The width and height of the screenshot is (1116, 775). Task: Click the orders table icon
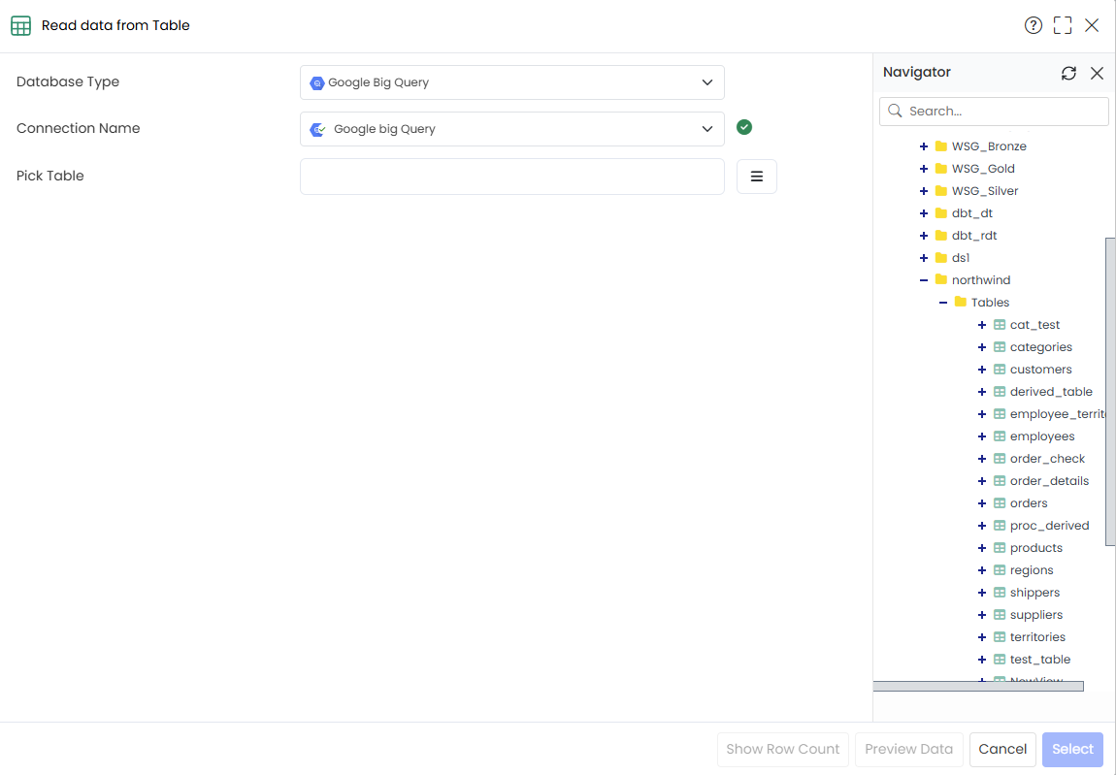pyautogui.click(x=1000, y=503)
